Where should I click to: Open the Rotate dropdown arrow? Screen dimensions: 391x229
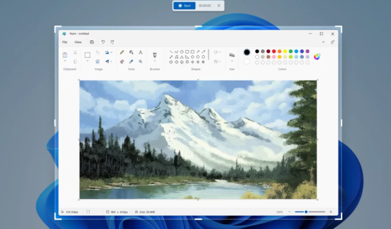111,52
